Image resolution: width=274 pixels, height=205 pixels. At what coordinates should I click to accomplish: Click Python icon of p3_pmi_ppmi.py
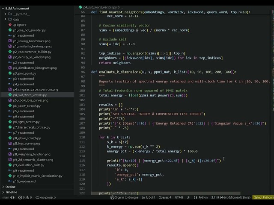click(x=10, y=73)
